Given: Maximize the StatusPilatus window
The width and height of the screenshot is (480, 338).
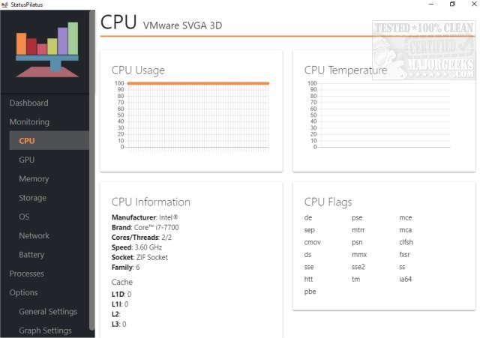Looking at the screenshot, I should [452, 4].
